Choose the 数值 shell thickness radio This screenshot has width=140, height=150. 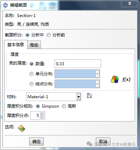(32, 64)
